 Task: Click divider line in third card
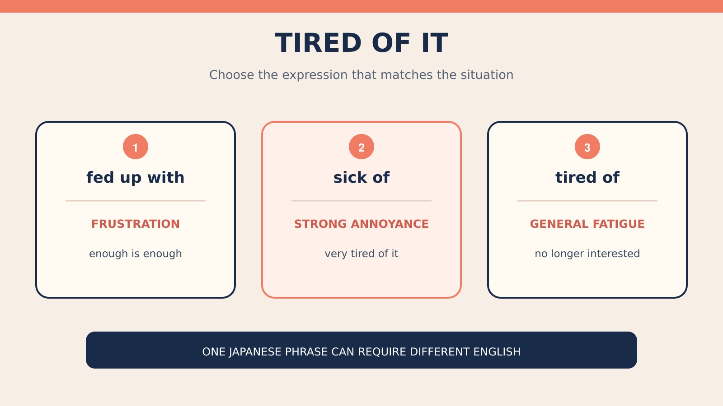(587, 201)
